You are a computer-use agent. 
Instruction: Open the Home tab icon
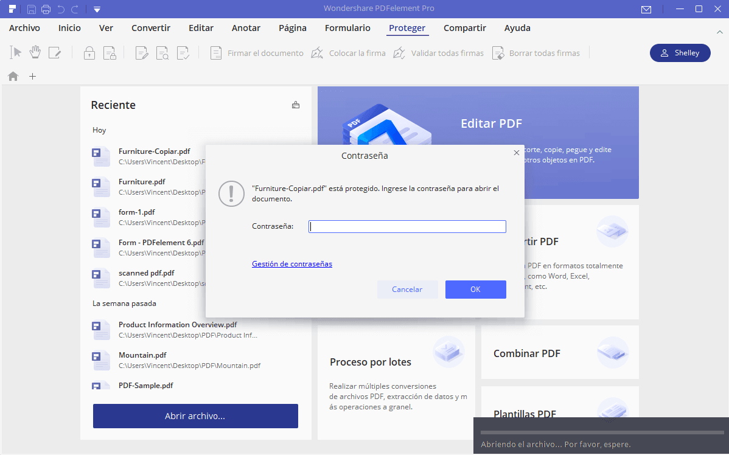[13, 76]
